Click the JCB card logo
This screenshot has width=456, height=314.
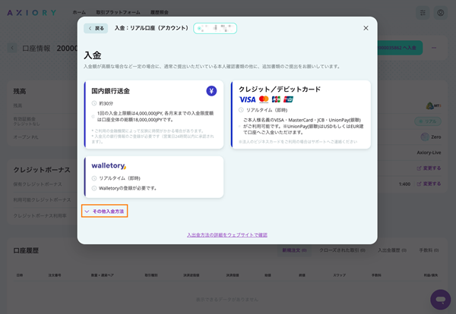click(276, 99)
